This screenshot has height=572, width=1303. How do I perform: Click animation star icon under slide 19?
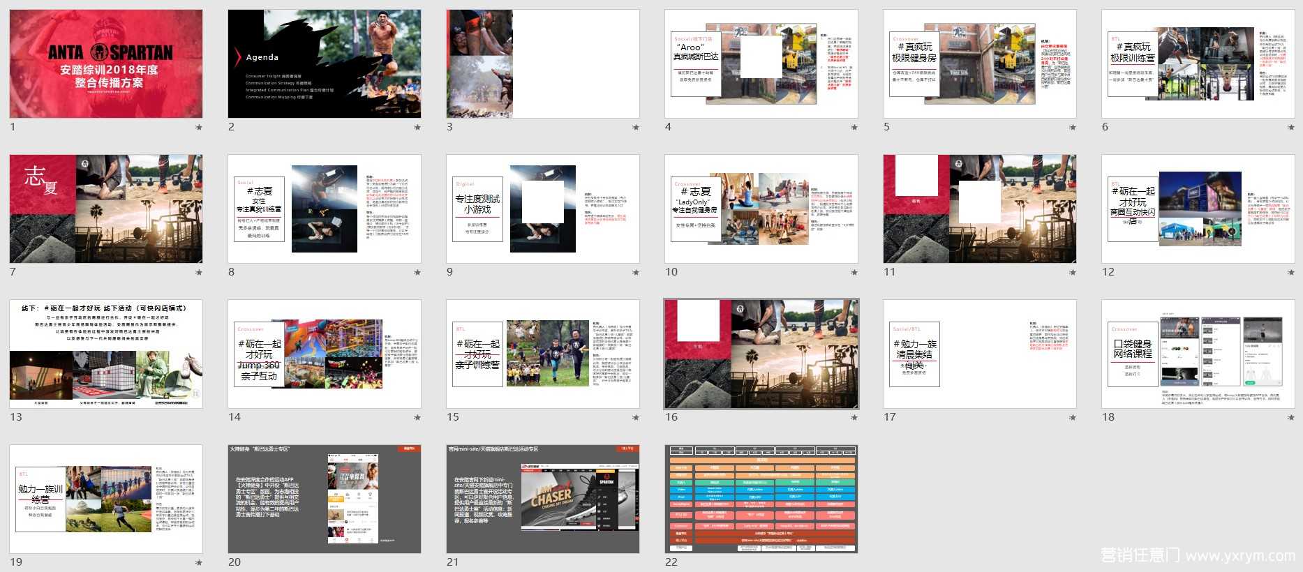(x=199, y=562)
